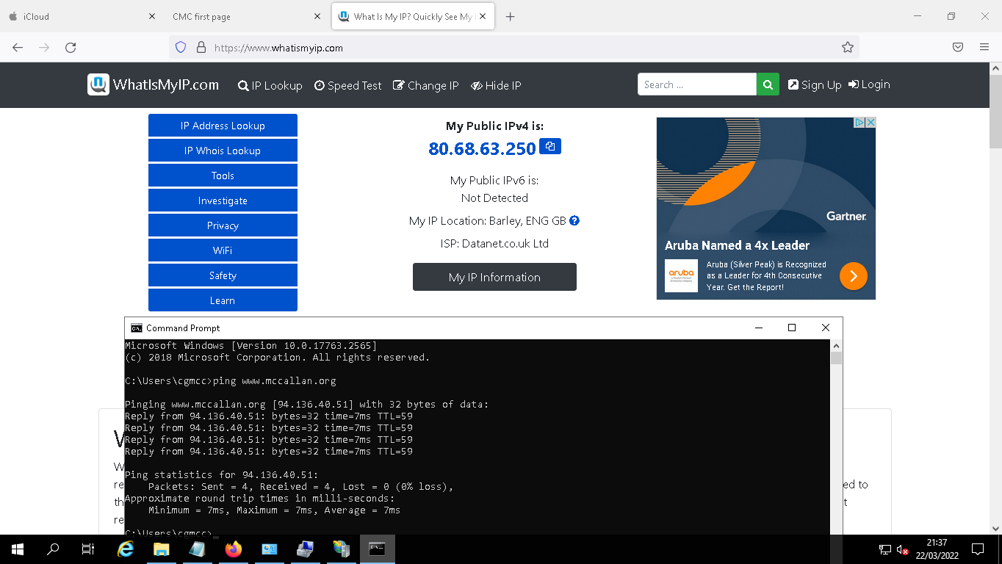Switch to Firefox on taskbar

pyautogui.click(x=234, y=549)
